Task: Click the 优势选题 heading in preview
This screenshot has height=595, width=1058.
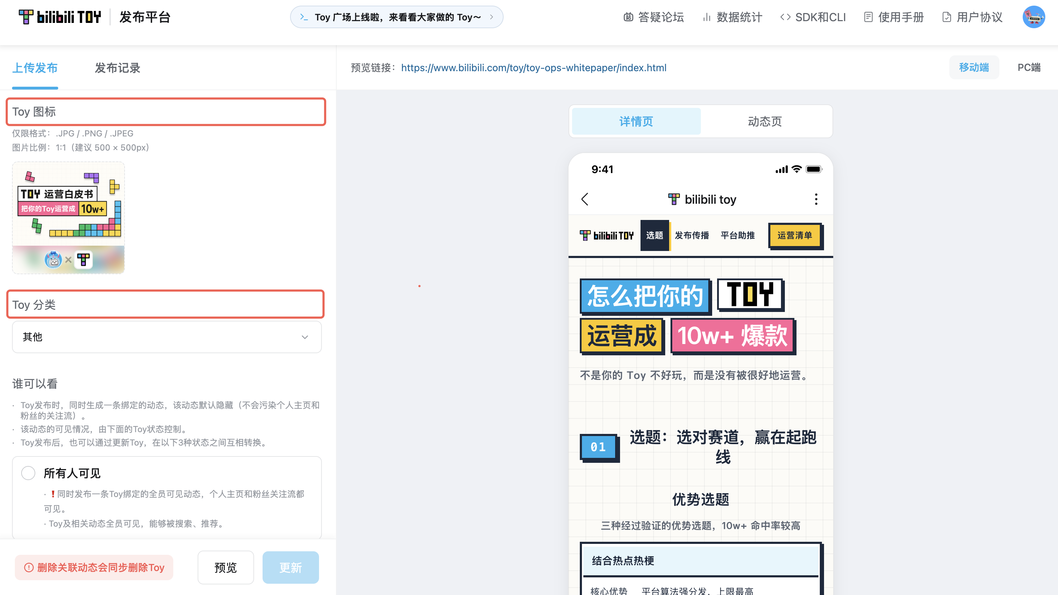Action: coord(700,499)
